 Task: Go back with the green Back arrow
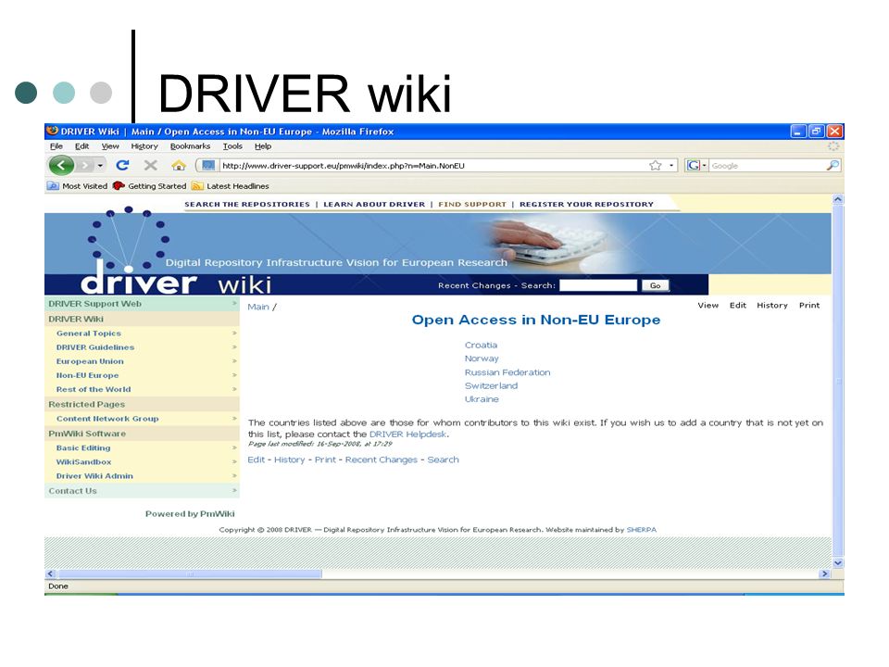(61, 165)
